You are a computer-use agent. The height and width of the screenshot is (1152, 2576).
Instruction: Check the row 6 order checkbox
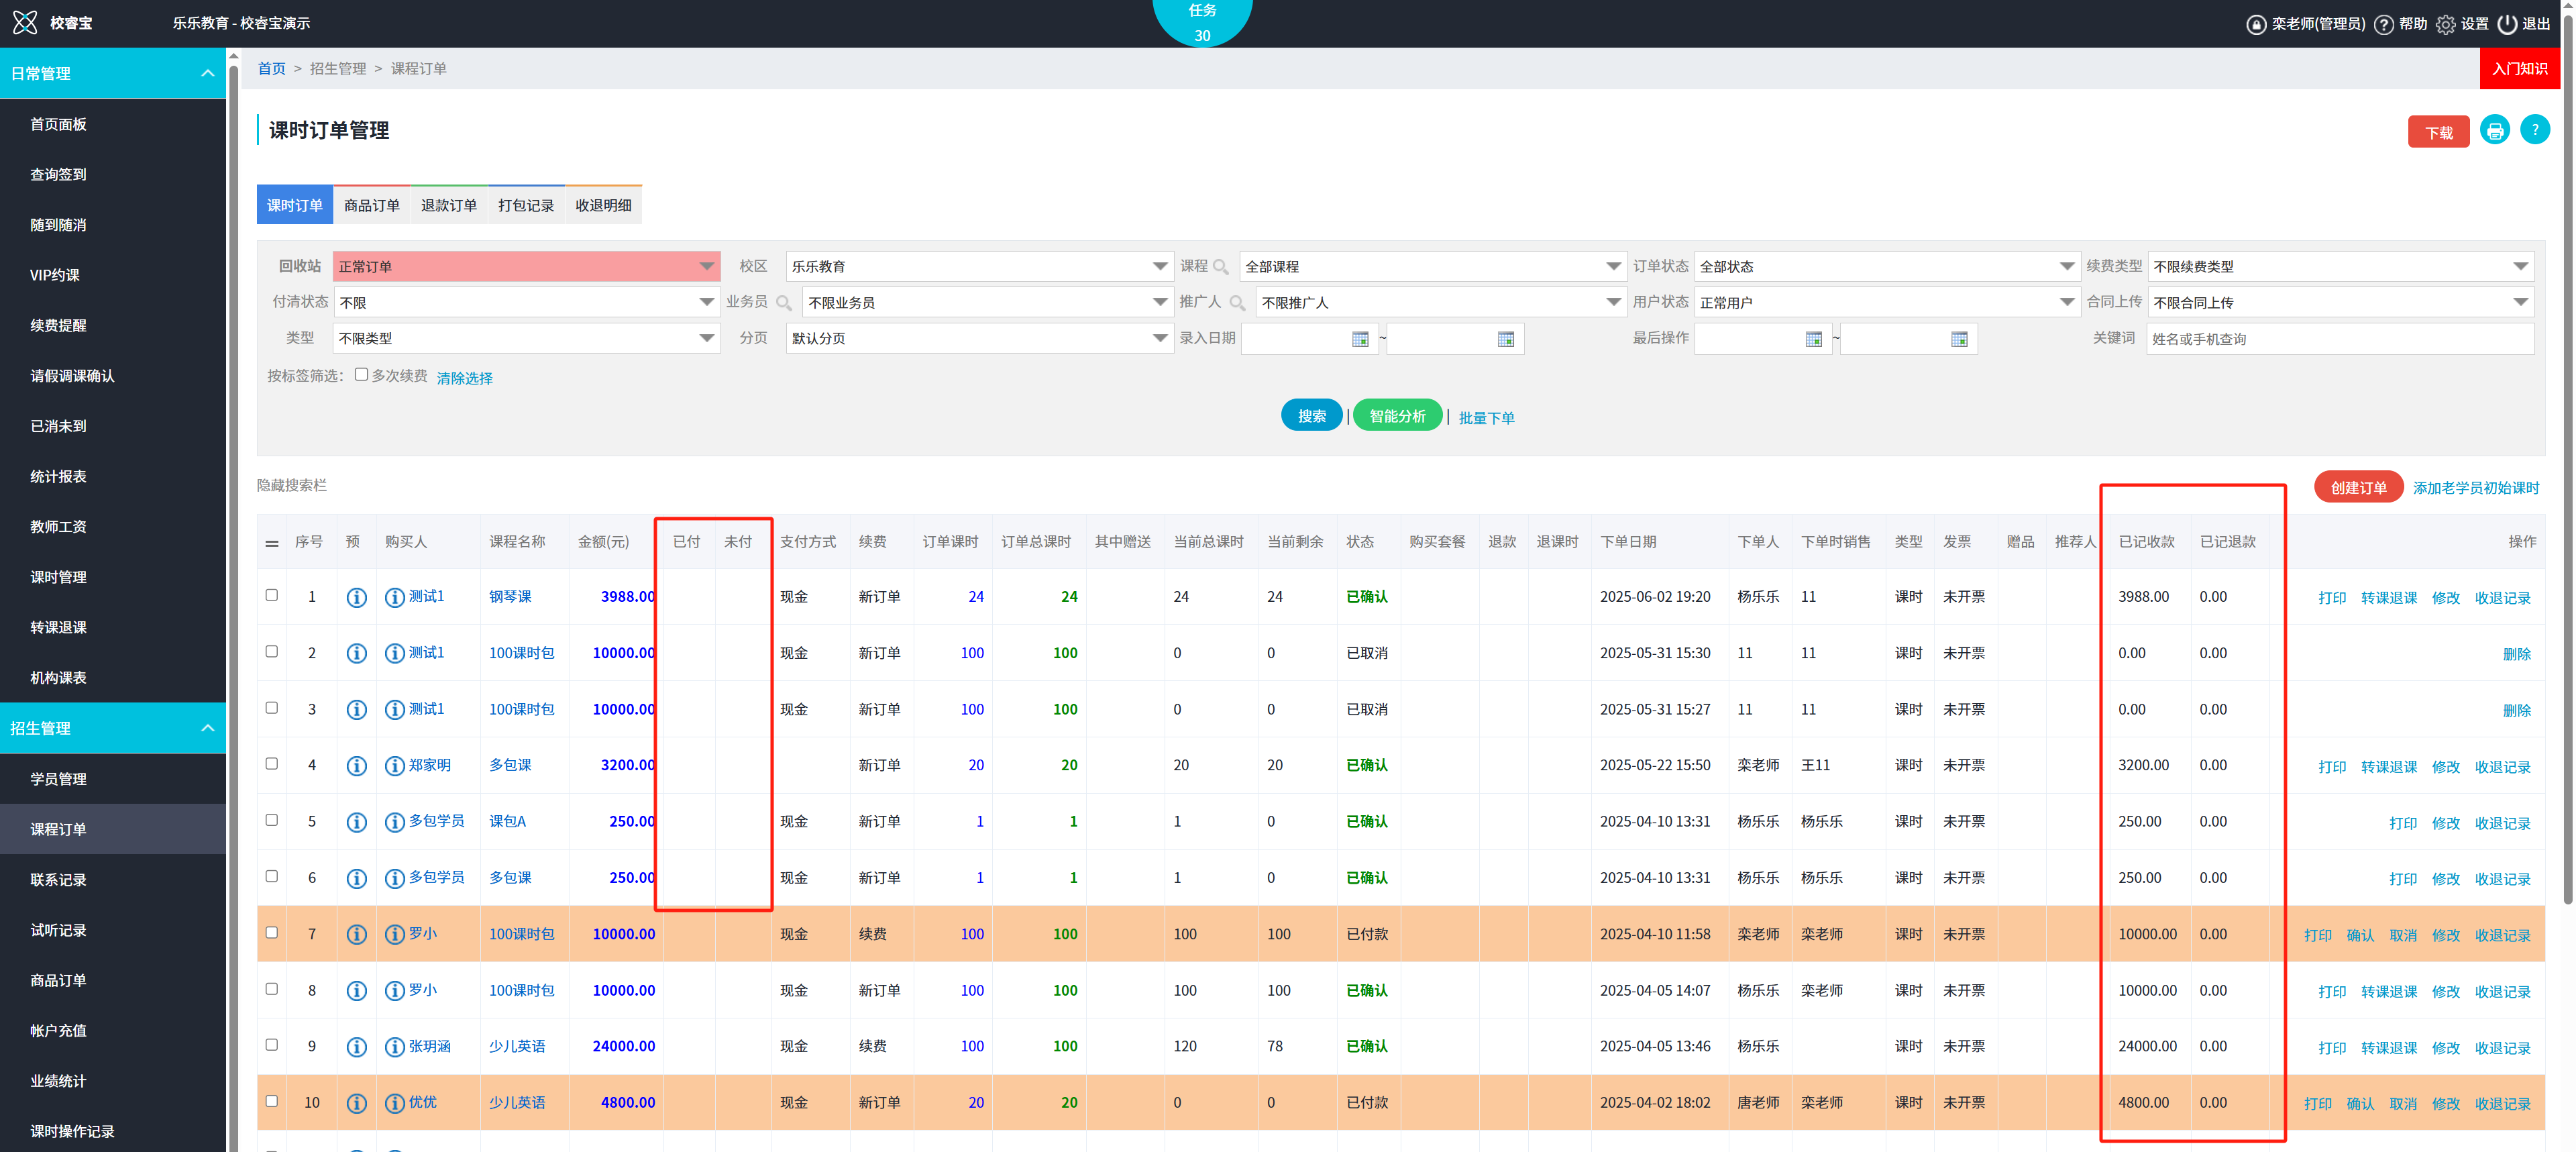point(271,876)
